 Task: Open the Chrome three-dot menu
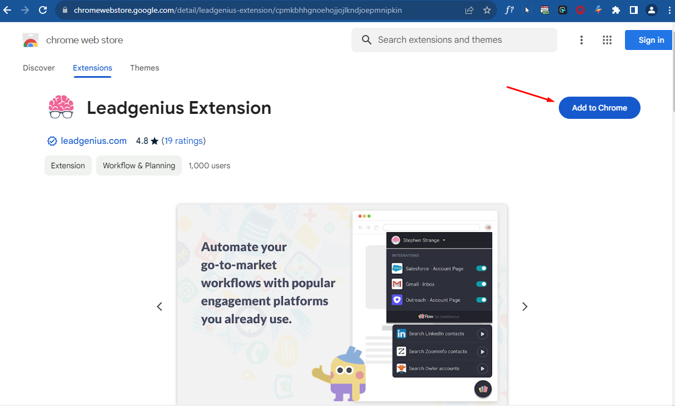pyautogui.click(x=668, y=10)
